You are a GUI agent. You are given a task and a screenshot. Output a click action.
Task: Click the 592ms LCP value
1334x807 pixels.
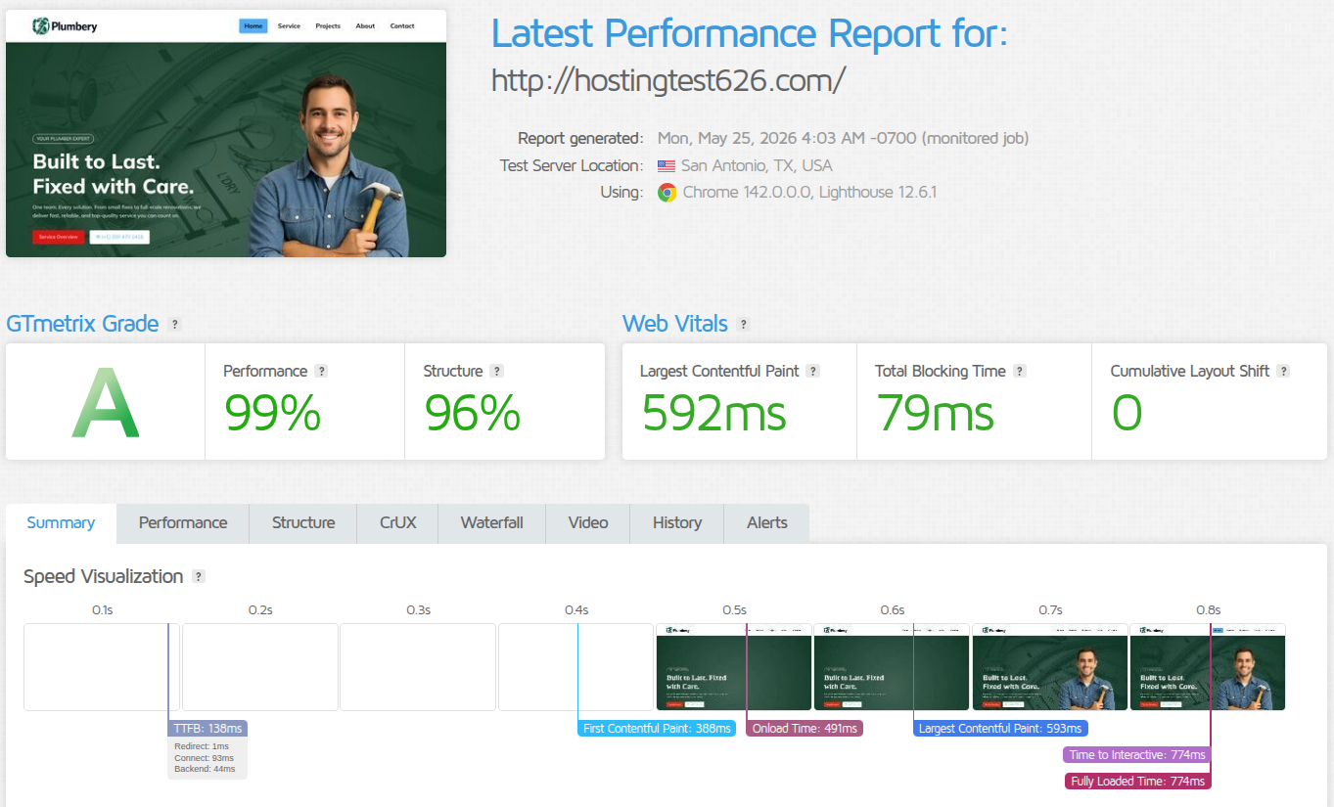tap(713, 413)
